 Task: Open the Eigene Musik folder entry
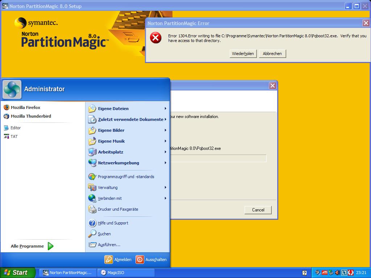(x=128, y=141)
